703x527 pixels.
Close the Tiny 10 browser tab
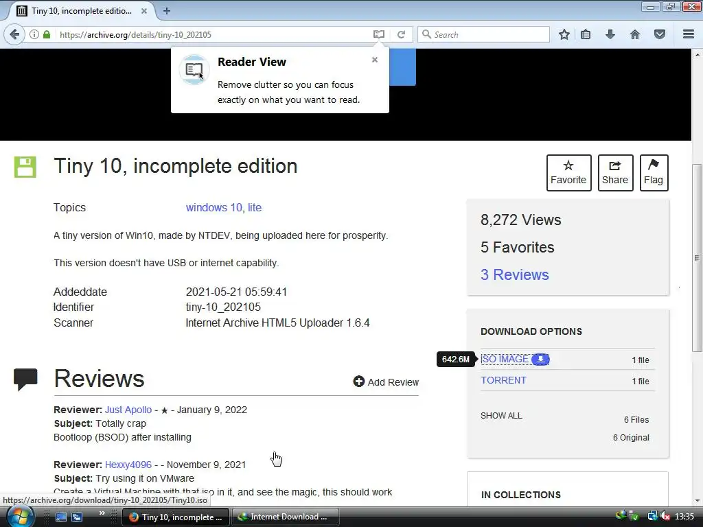tap(144, 11)
